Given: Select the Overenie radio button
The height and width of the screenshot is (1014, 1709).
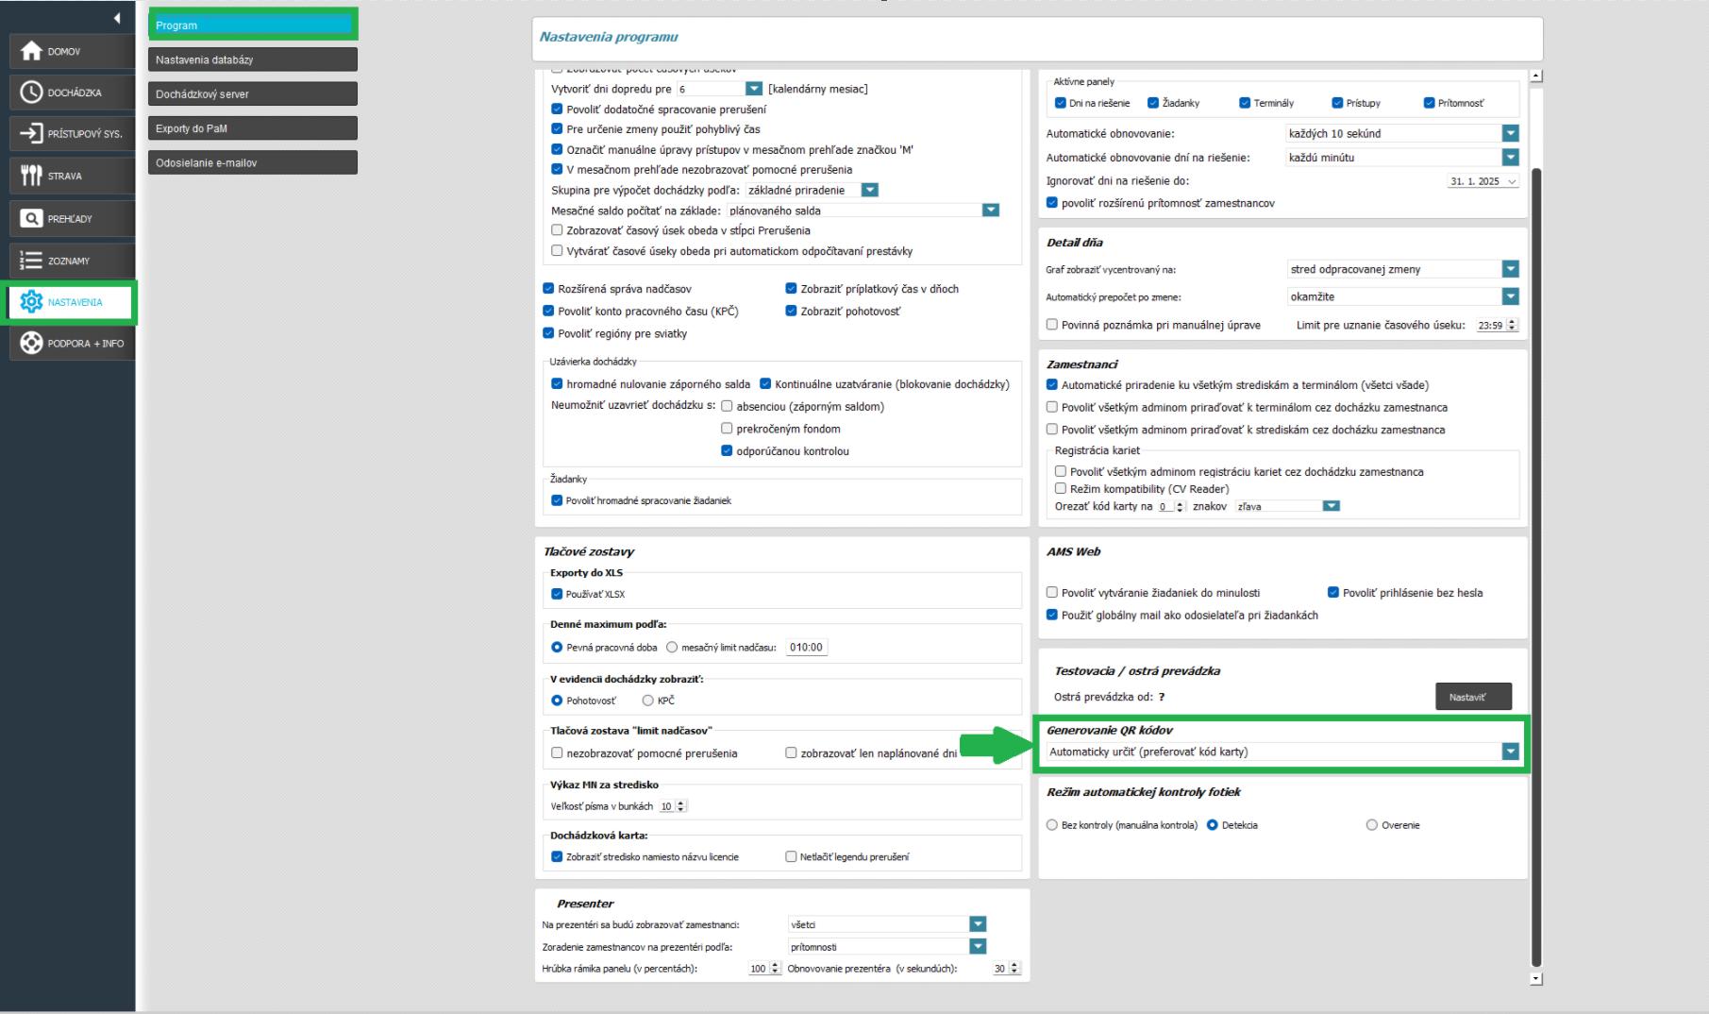Looking at the screenshot, I should click(x=1370, y=824).
